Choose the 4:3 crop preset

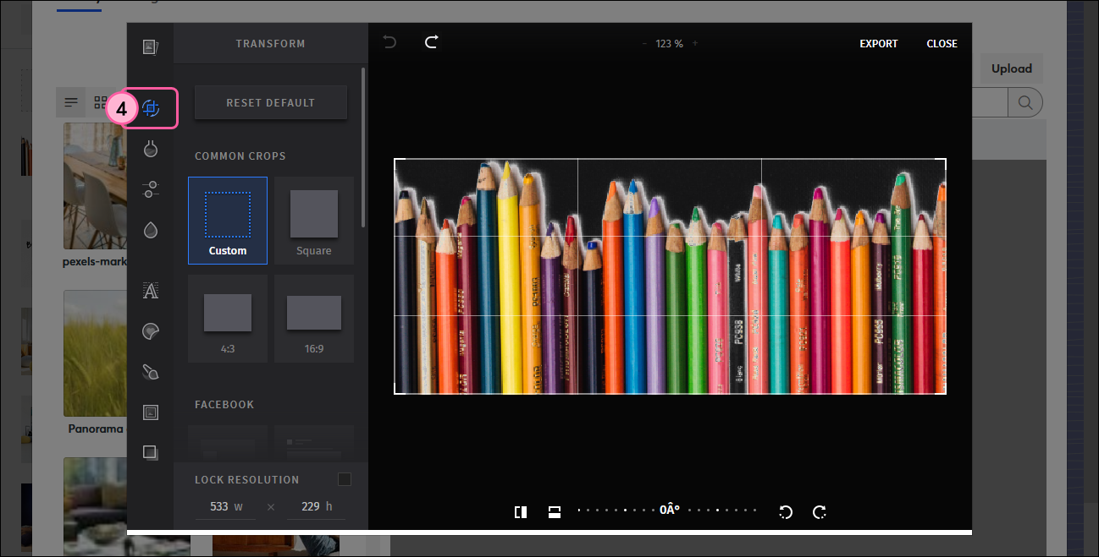228,319
